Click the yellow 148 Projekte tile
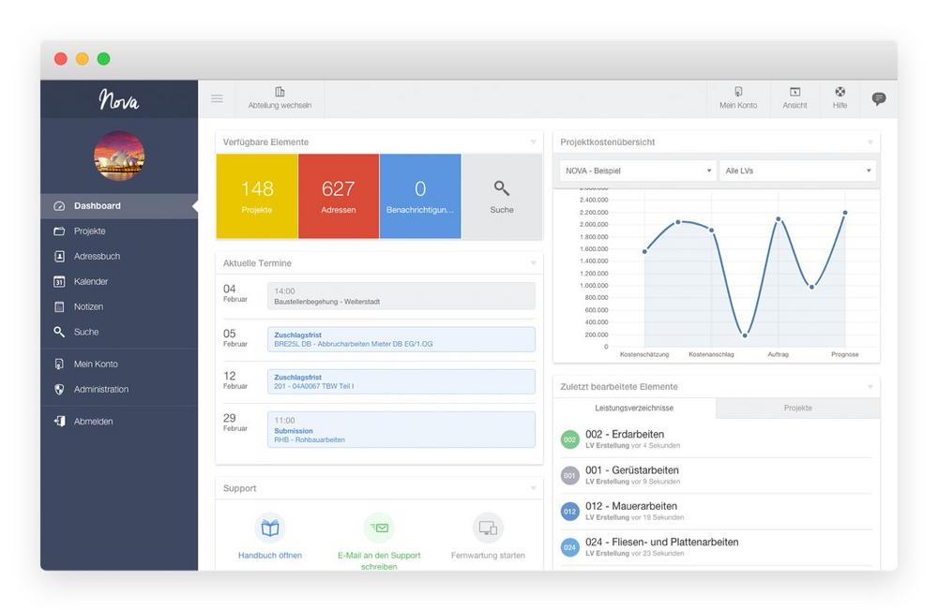The height and width of the screenshot is (610, 938). [x=257, y=197]
